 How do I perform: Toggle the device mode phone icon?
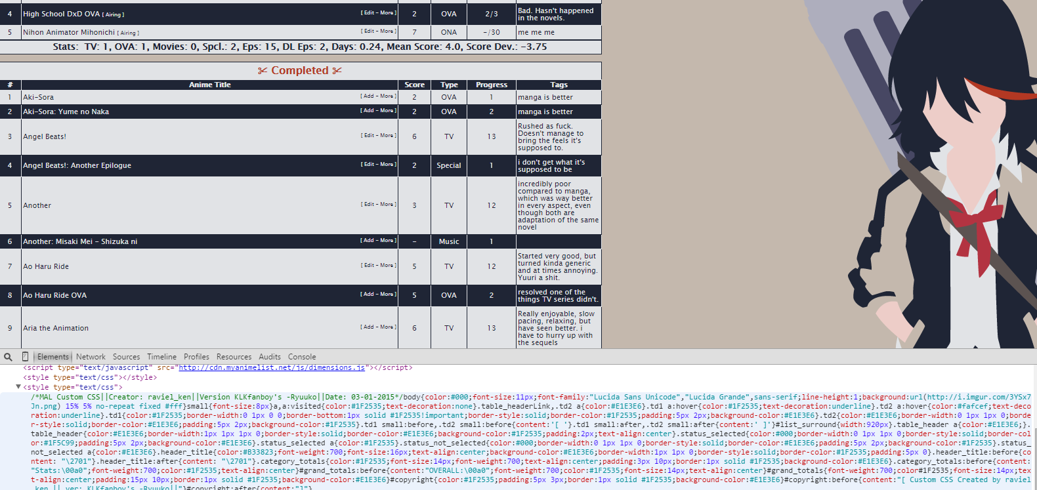pos(26,357)
